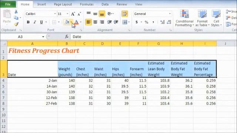Viewport: 237px width, 133px height.
Task: Apply Percent Style format
Action: (x=146, y=22)
